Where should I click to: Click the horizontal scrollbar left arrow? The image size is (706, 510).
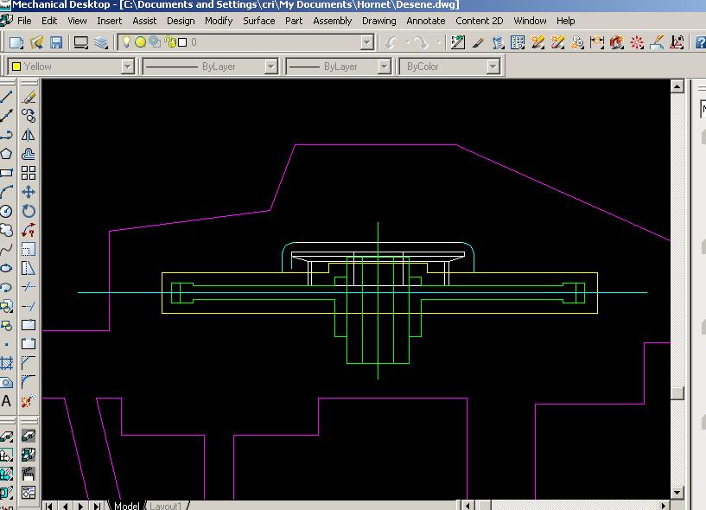(x=467, y=506)
